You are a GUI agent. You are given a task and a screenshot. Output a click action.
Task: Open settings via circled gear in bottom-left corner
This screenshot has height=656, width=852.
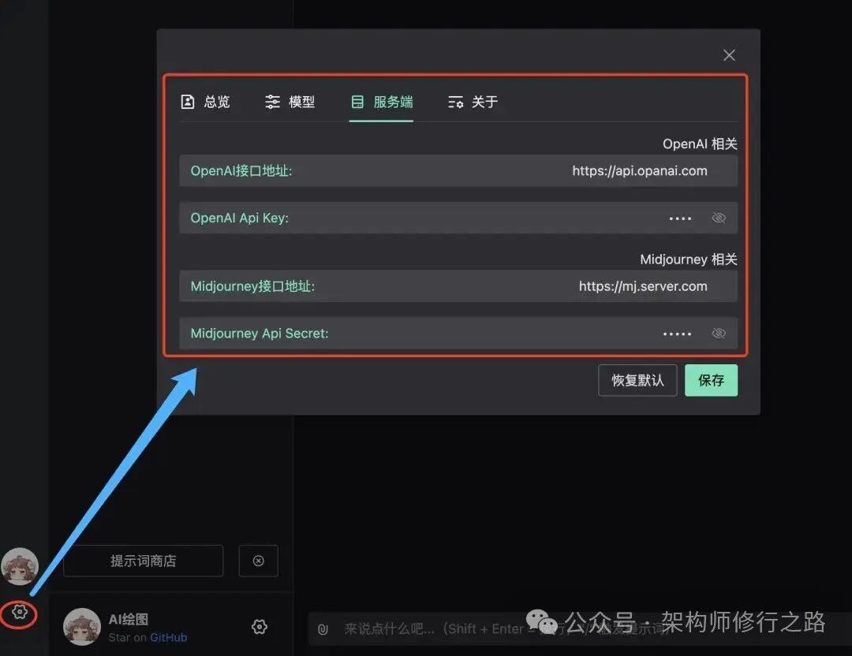(17, 614)
